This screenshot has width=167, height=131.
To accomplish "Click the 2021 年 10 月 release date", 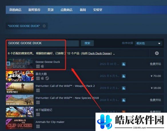I will click(x=110, y=64).
